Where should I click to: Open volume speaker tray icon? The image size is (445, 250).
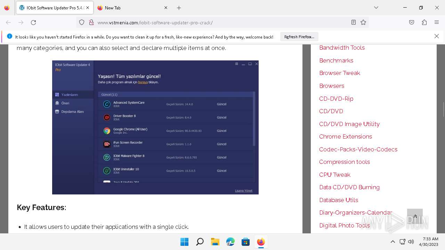click(411, 242)
